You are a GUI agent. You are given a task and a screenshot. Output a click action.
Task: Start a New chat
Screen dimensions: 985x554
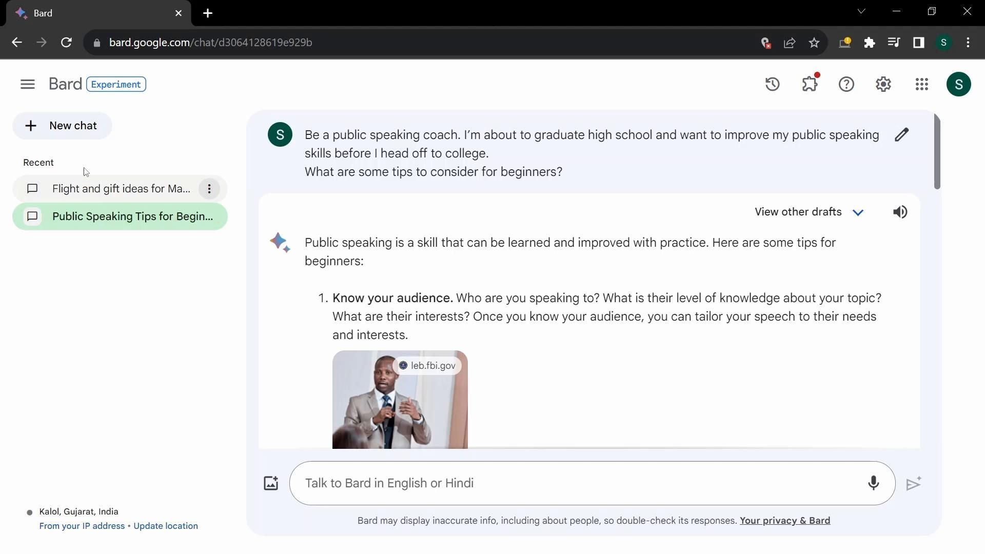pos(62,126)
